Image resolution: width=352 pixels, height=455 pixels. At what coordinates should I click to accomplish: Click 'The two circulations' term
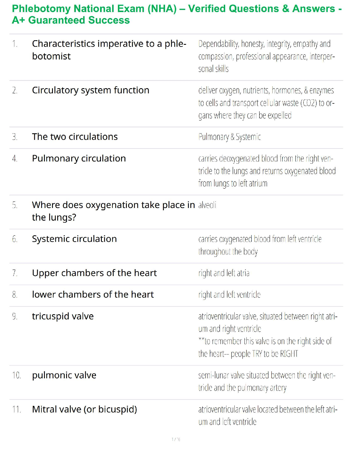pyautogui.click(x=75, y=137)
